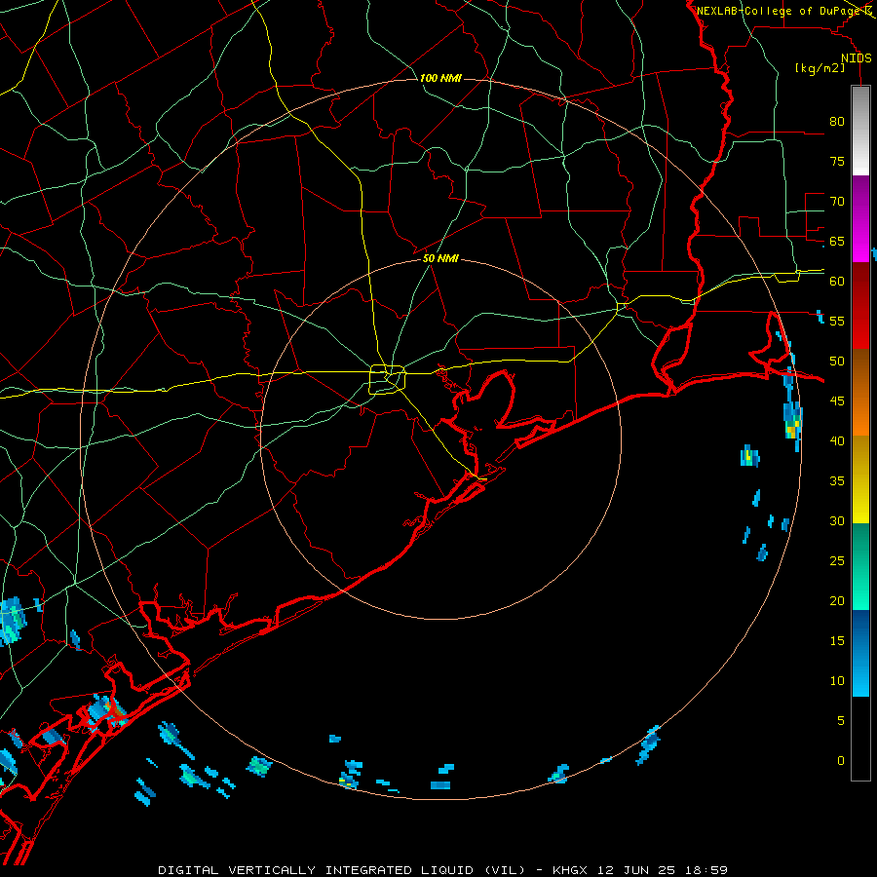Click the 18:59 time in the caption
The height and width of the screenshot is (877, 877).
[705, 870]
